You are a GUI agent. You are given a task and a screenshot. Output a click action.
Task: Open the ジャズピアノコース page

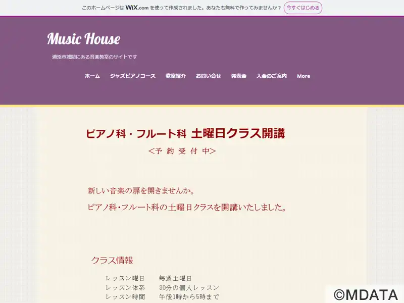133,76
